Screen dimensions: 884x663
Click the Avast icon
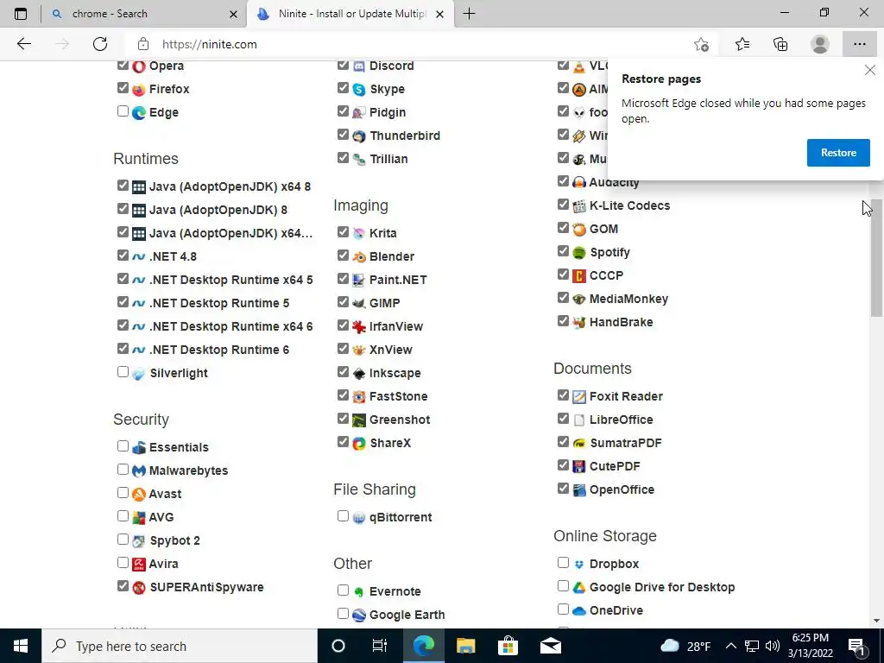click(x=139, y=494)
